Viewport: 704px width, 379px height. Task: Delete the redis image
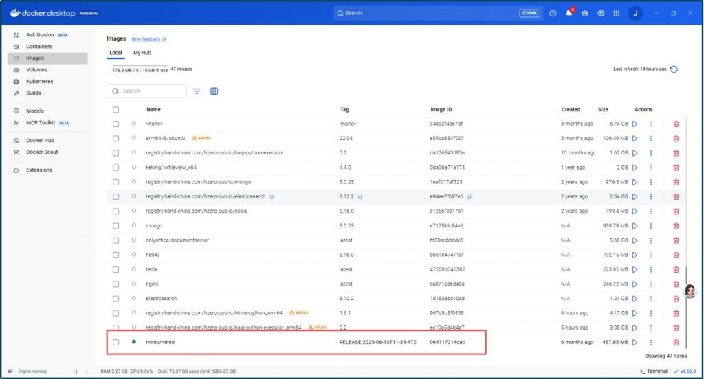coord(676,269)
